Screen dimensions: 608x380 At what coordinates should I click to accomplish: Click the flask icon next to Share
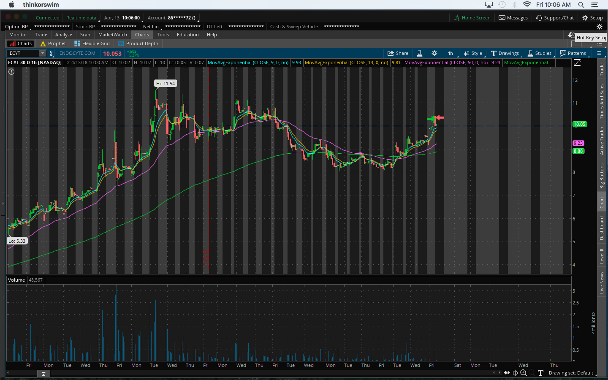pyautogui.click(x=420, y=53)
